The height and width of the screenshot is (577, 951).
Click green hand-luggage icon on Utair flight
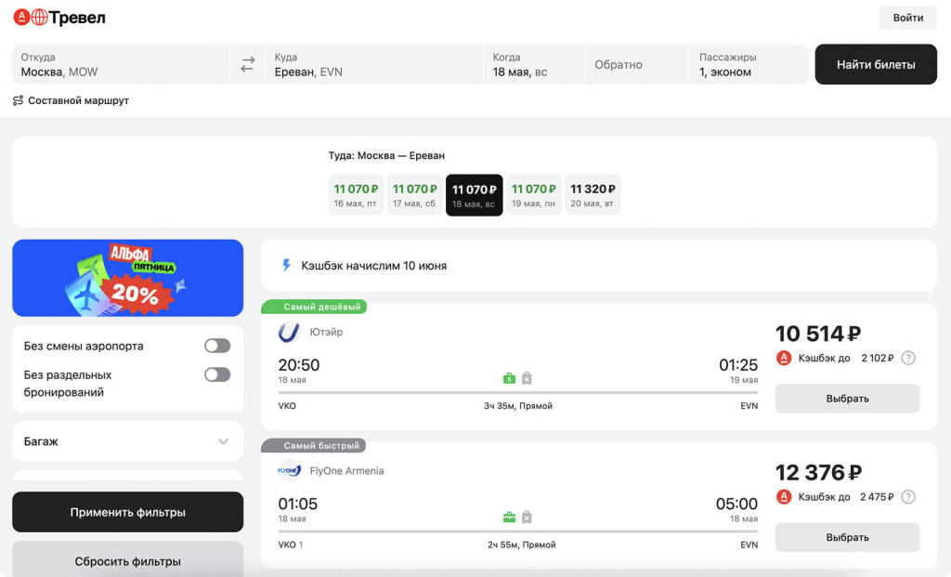pyautogui.click(x=509, y=378)
